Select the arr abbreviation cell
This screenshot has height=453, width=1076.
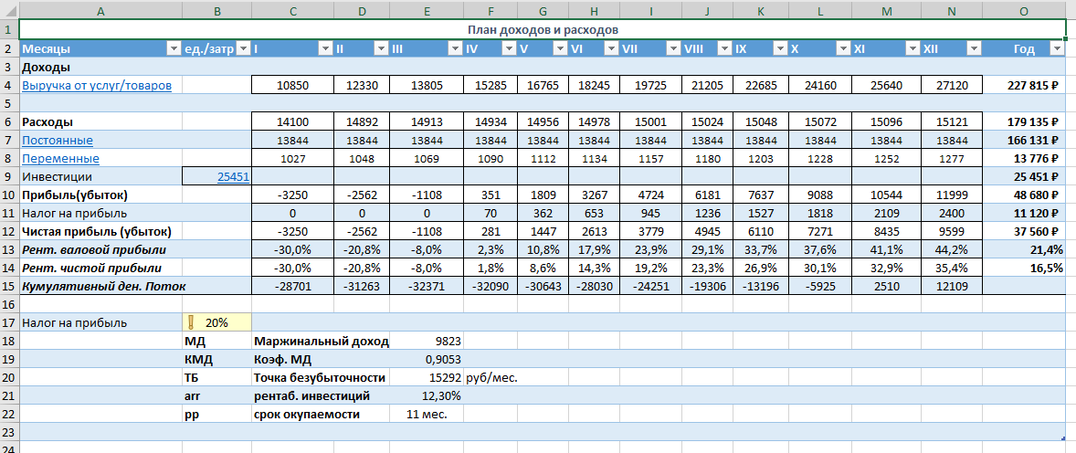(216, 395)
